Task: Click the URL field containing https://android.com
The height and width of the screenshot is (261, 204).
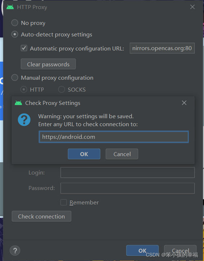Action: (x=114, y=137)
